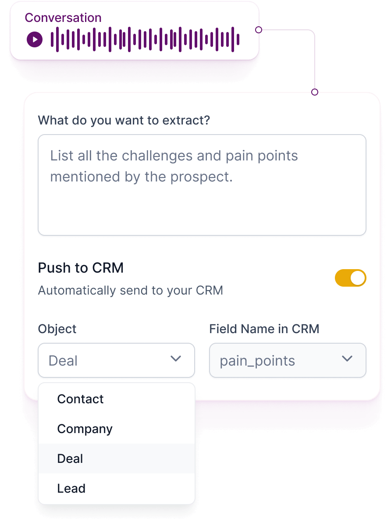
Task: Click the audio waveform visualization
Action: [145, 39]
